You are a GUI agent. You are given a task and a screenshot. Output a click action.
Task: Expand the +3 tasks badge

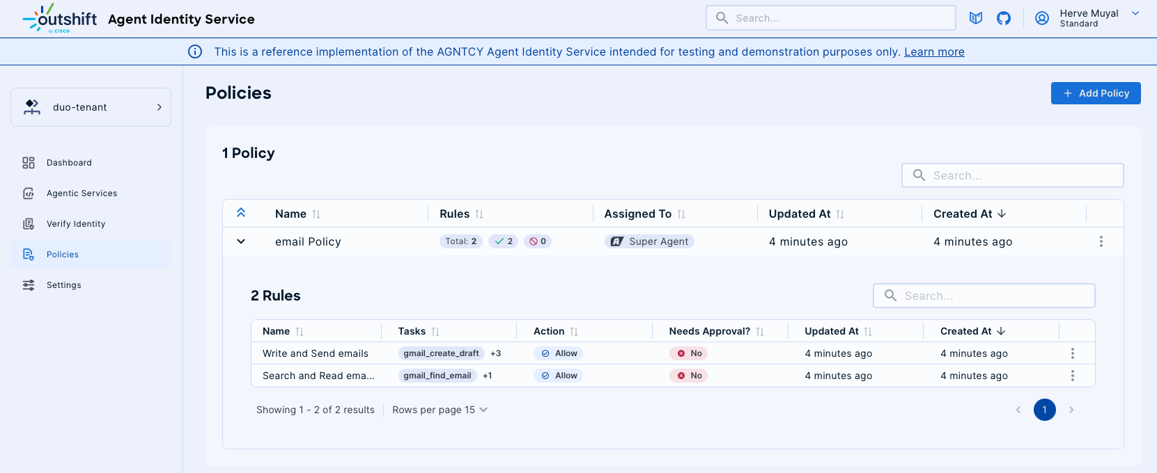click(x=496, y=353)
